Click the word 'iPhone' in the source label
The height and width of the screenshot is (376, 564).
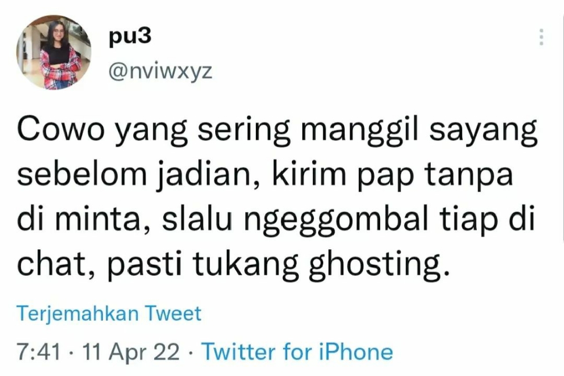(x=356, y=352)
